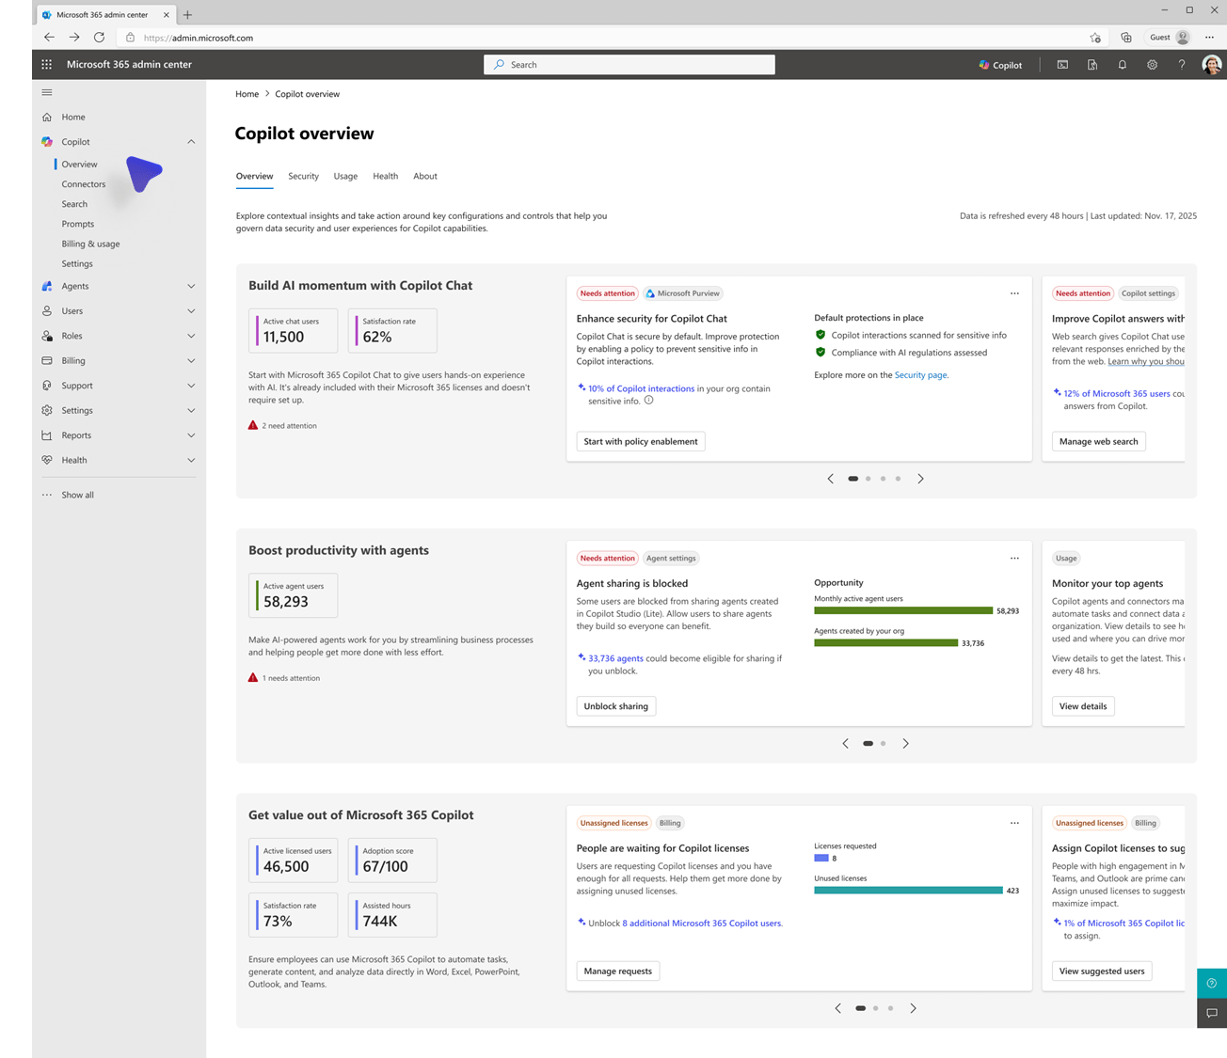Click Start with policy enablement
The height and width of the screenshot is (1058, 1227).
pos(641,441)
